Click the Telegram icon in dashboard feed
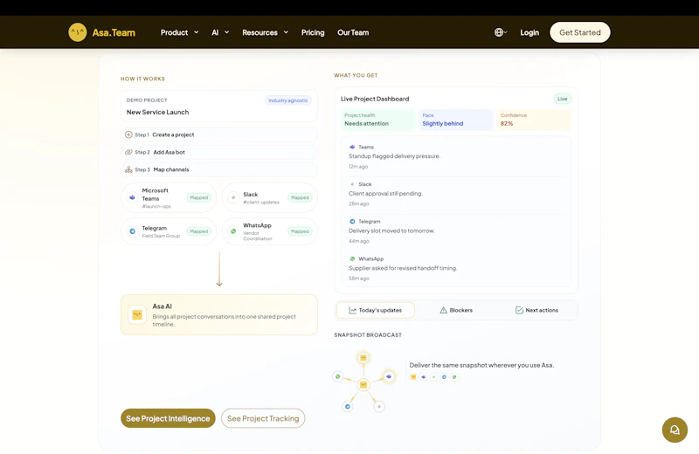The height and width of the screenshot is (454, 699). pos(352,222)
